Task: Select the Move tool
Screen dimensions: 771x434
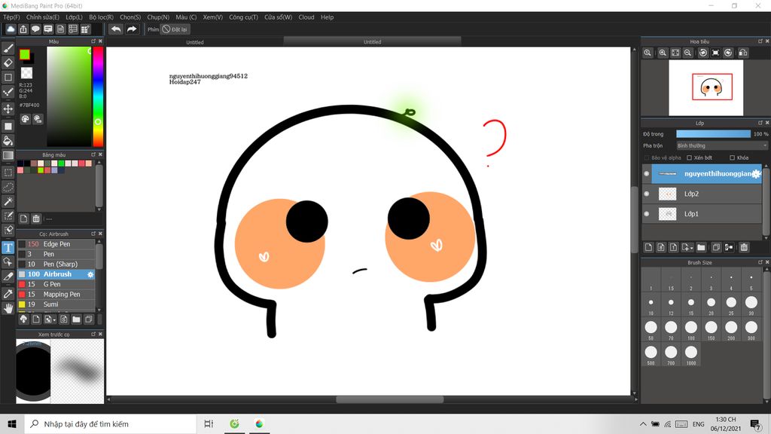Action: pyautogui.click(x=8, y=108)
